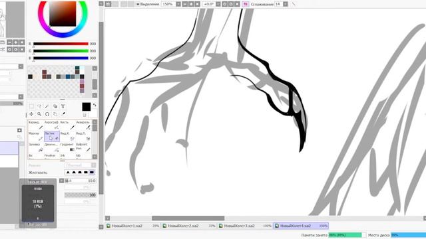
Task: Click the zoom in plus button
Action: 191,4
